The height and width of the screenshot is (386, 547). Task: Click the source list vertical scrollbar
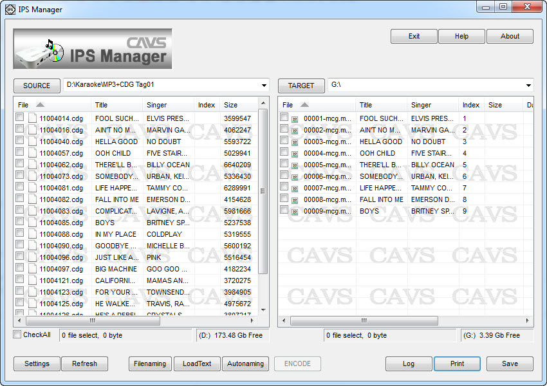coord(263,191)
